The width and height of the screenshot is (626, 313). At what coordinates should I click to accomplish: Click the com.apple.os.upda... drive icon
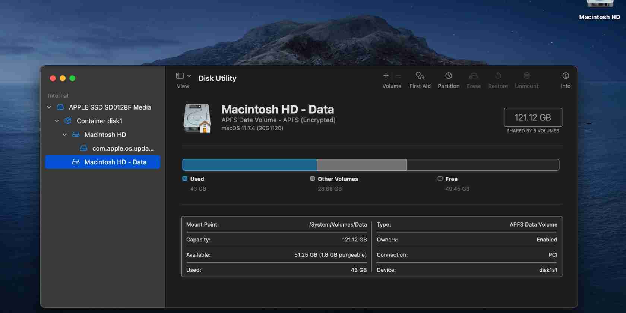83,148
